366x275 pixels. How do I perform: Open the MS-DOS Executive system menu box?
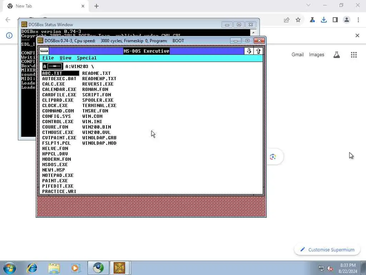pyautogui.click(x=44, y=51)
